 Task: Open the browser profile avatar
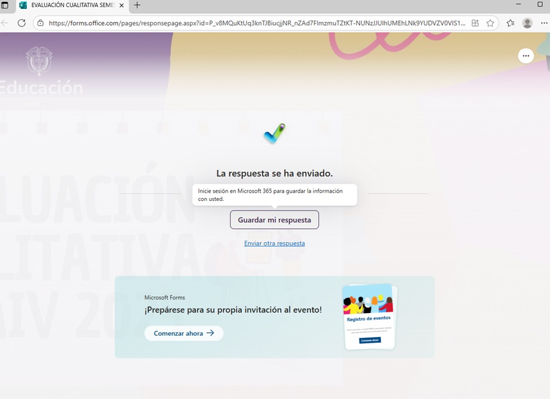pos(527,23)
